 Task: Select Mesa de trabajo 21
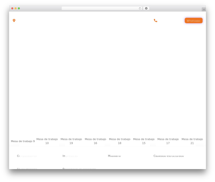pos(192,141)
